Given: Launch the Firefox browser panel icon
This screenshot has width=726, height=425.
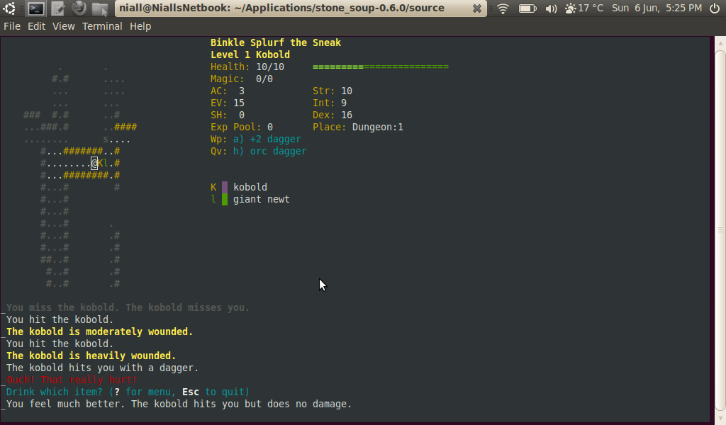Looking at the screenshot, I should 79,8.
